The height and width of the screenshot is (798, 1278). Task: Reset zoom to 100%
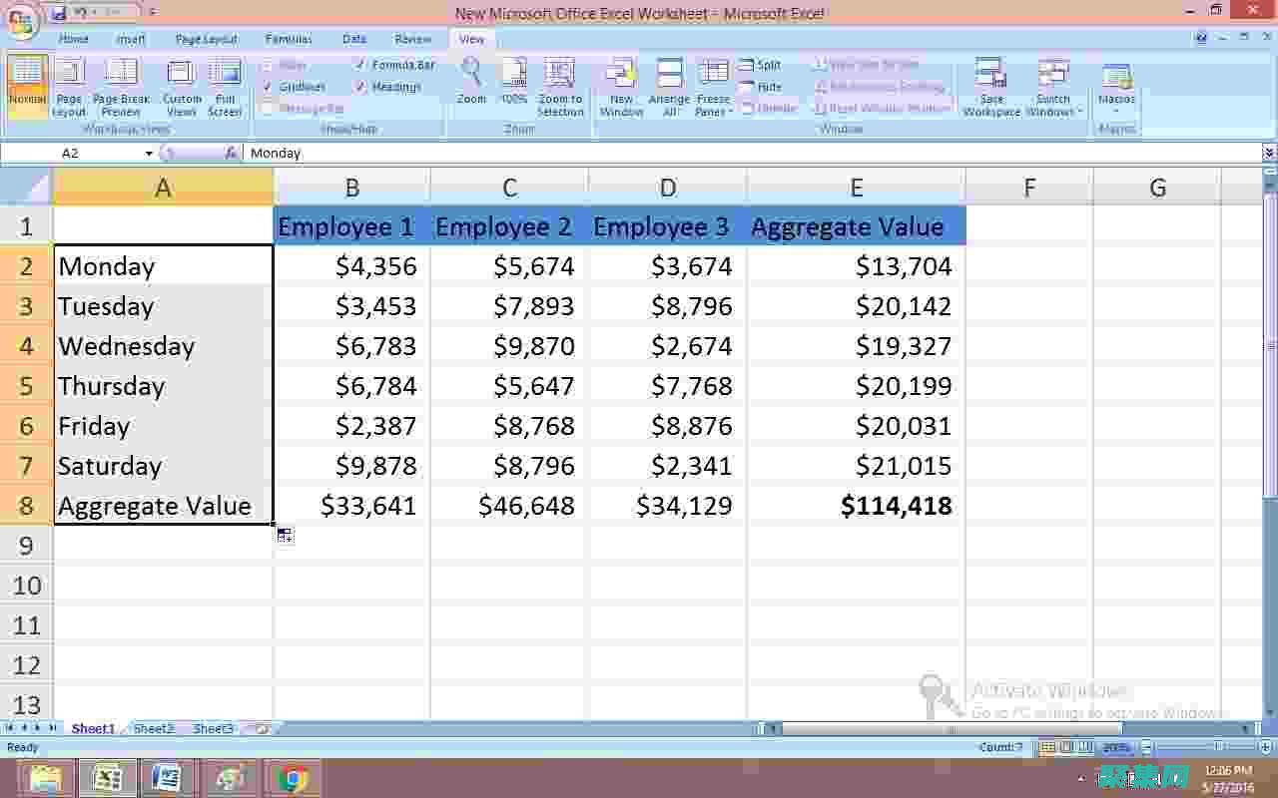click(513, 85)
